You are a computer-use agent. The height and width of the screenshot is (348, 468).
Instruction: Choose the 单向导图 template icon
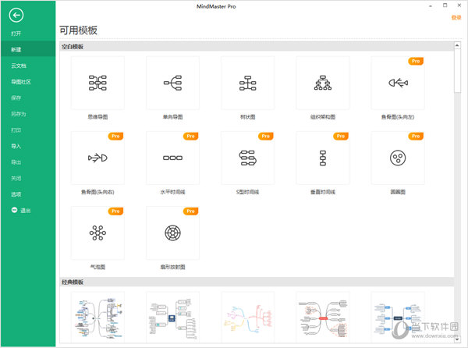(x=172, y=83)
